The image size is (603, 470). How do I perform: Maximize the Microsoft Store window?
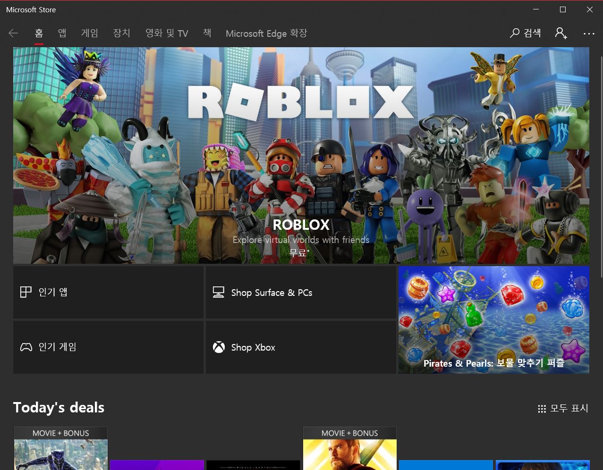pos(563,9)
